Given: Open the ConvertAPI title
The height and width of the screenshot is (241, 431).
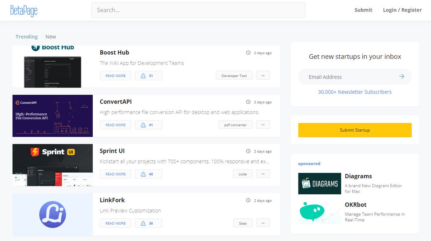Looking at the screenshot, I should click(x=116, y=101).
